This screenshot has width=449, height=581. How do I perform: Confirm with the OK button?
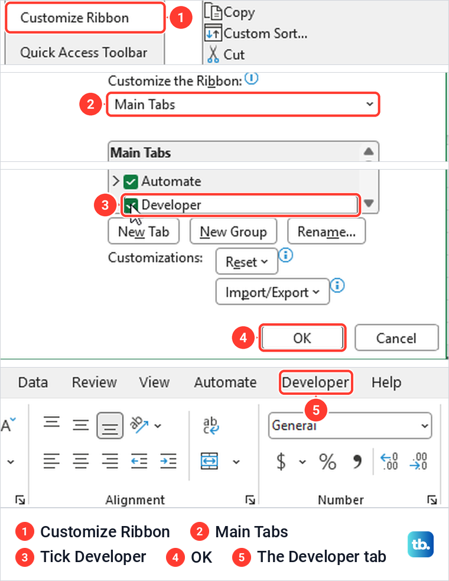pyautogui.click(x=302, y=338)
